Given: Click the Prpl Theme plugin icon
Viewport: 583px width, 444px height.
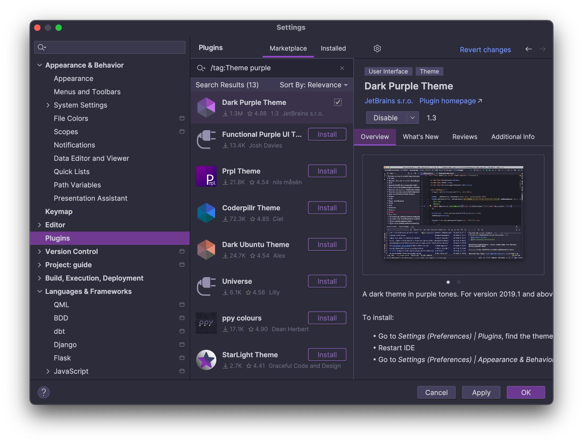Looking at the screenshot, I should click(x=206, y=176).
